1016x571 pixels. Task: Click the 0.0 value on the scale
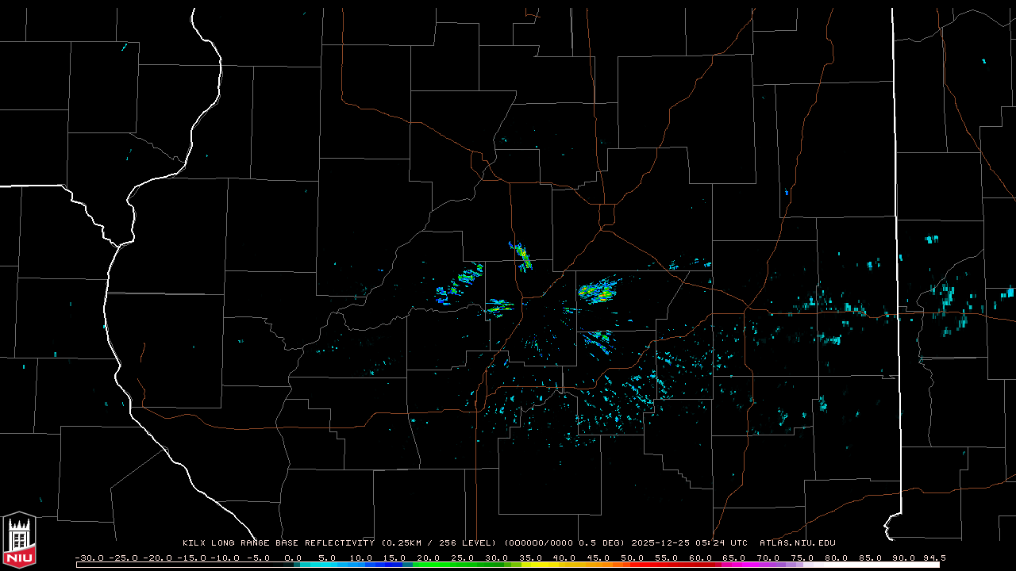(x=293, y=558)
